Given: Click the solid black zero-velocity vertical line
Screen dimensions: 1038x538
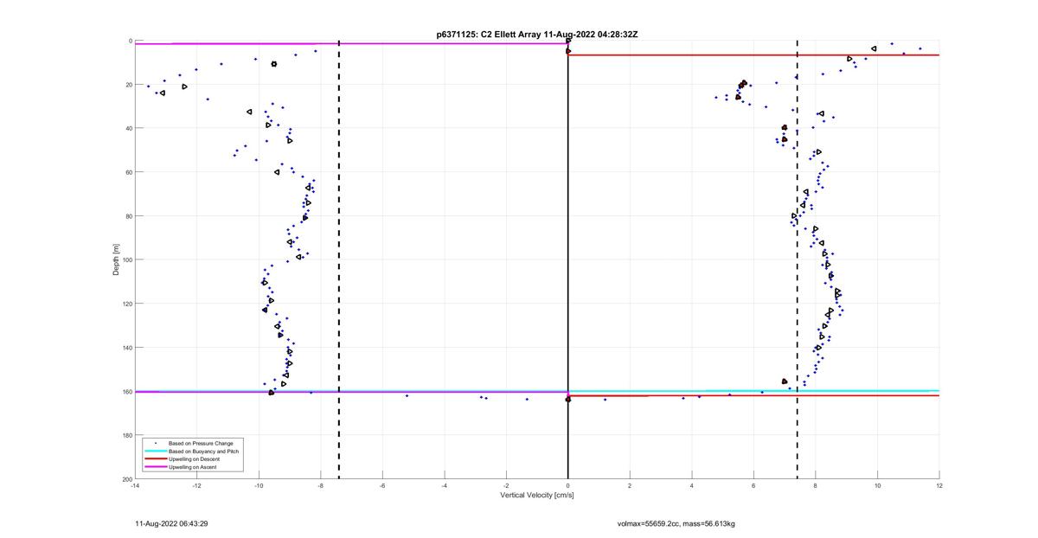Looking at the screenshot, I should point(568,259).
